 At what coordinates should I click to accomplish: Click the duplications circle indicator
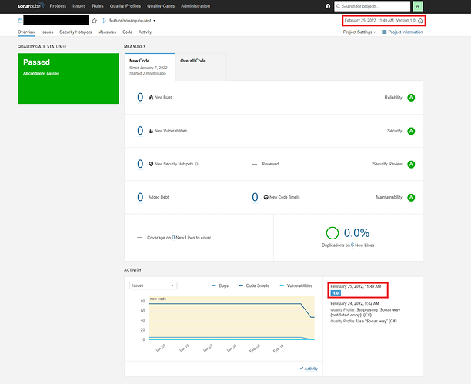[332, 233]
